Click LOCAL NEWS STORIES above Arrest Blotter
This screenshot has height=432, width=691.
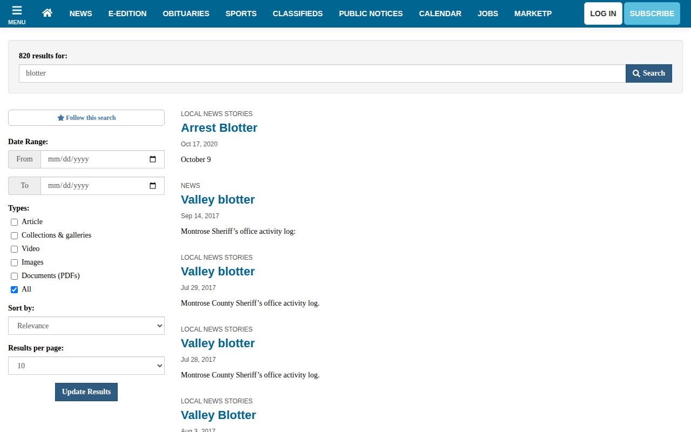pos(216,114)
